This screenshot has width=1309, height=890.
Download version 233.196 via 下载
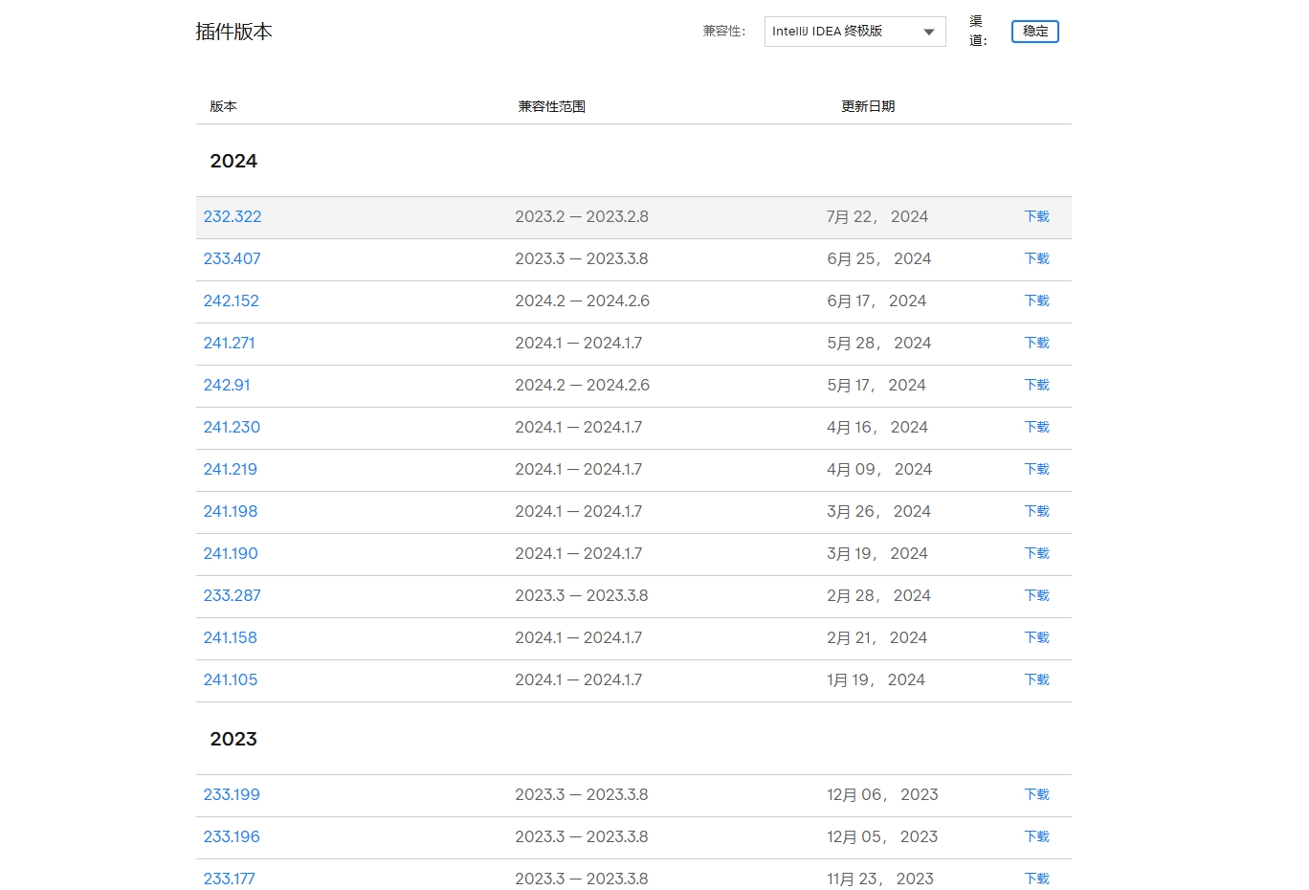pyautogui.click(x=1037, y=837)
